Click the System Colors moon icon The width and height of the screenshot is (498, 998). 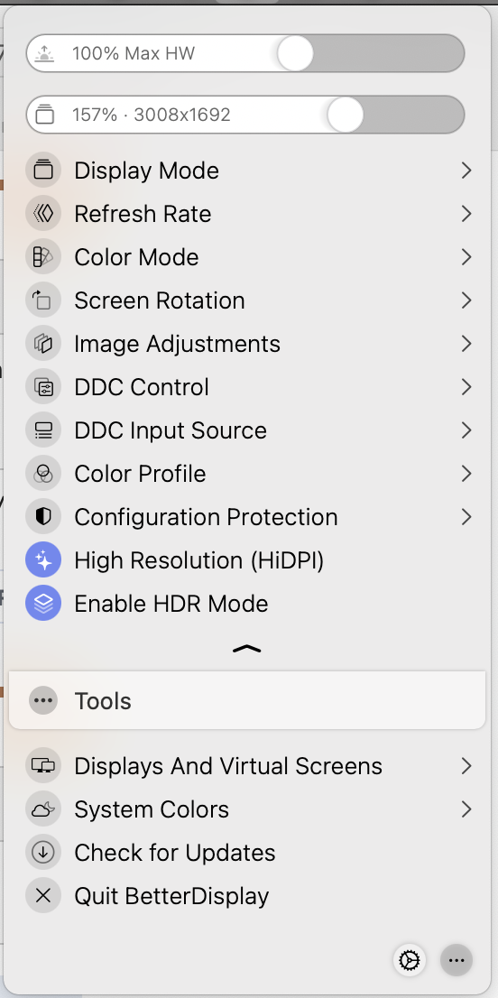[x=43, y=809]
